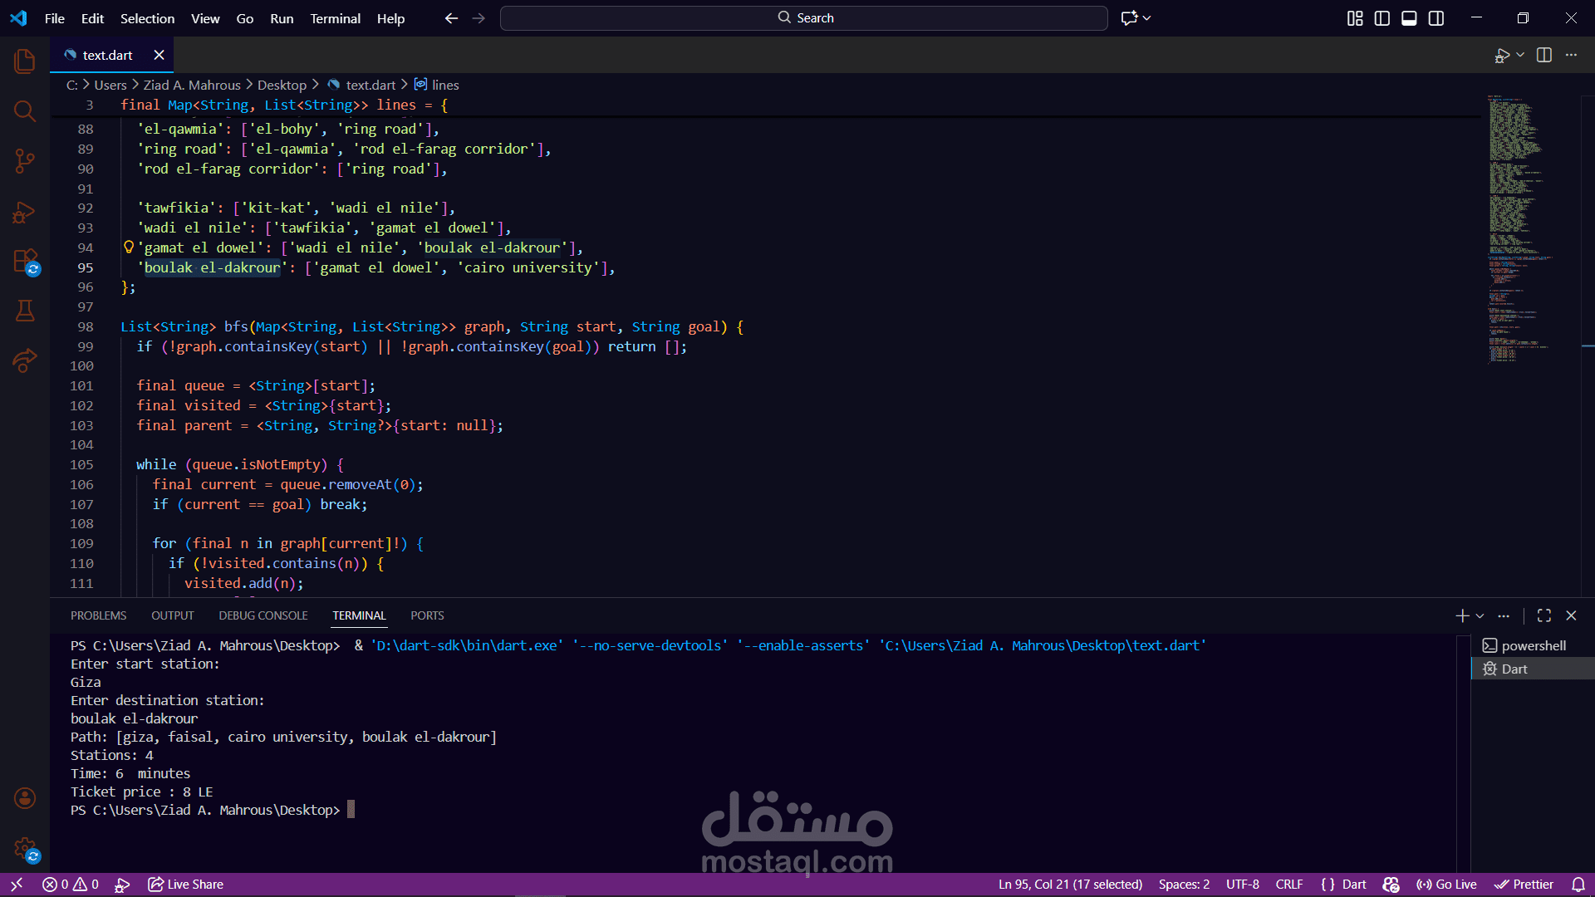1595x897 pixels.
Task: Open the Source Control view
Action: coord(25,160)
